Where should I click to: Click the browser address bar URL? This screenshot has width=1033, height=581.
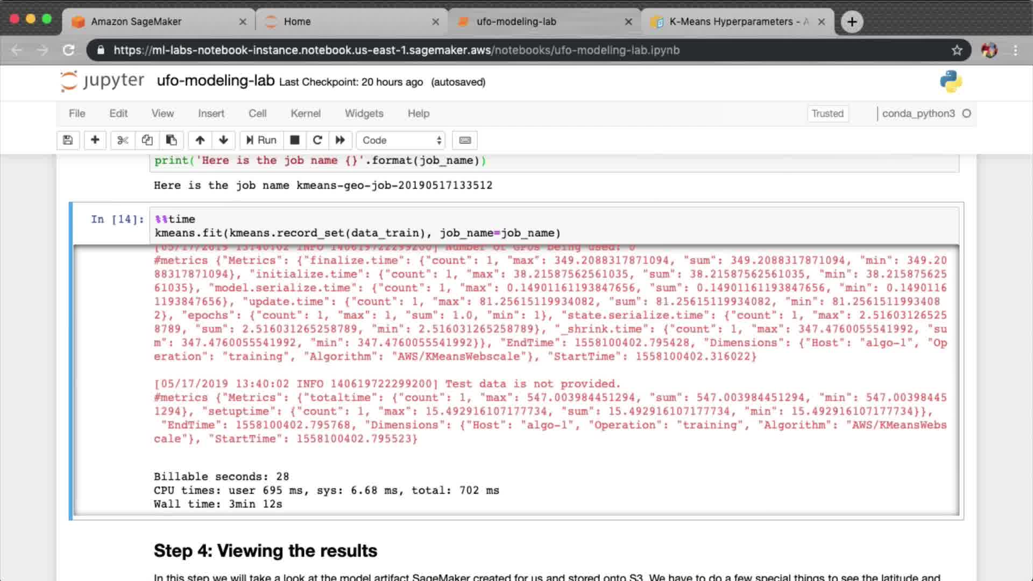(396, 50)
